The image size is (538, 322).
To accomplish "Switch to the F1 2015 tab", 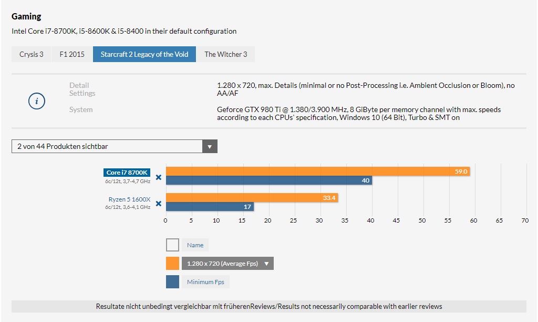I will pos(72,54).
